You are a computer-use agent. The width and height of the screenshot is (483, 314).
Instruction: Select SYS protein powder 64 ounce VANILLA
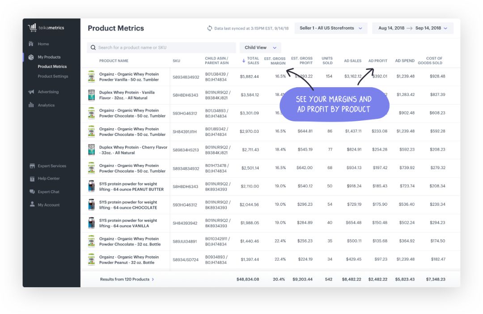[128, 223]
